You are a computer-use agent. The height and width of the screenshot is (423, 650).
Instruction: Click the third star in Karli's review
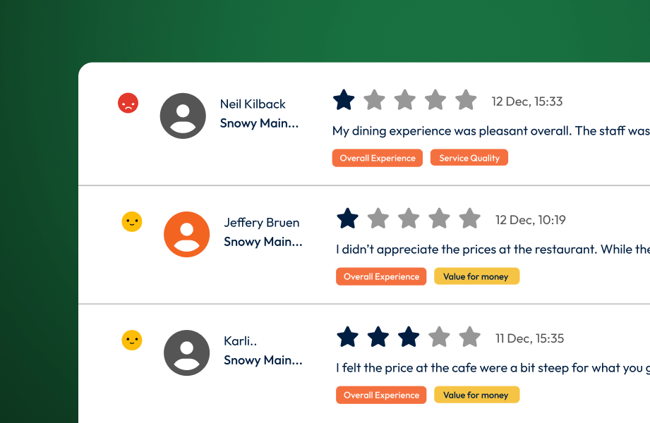[x=409, y=337]
